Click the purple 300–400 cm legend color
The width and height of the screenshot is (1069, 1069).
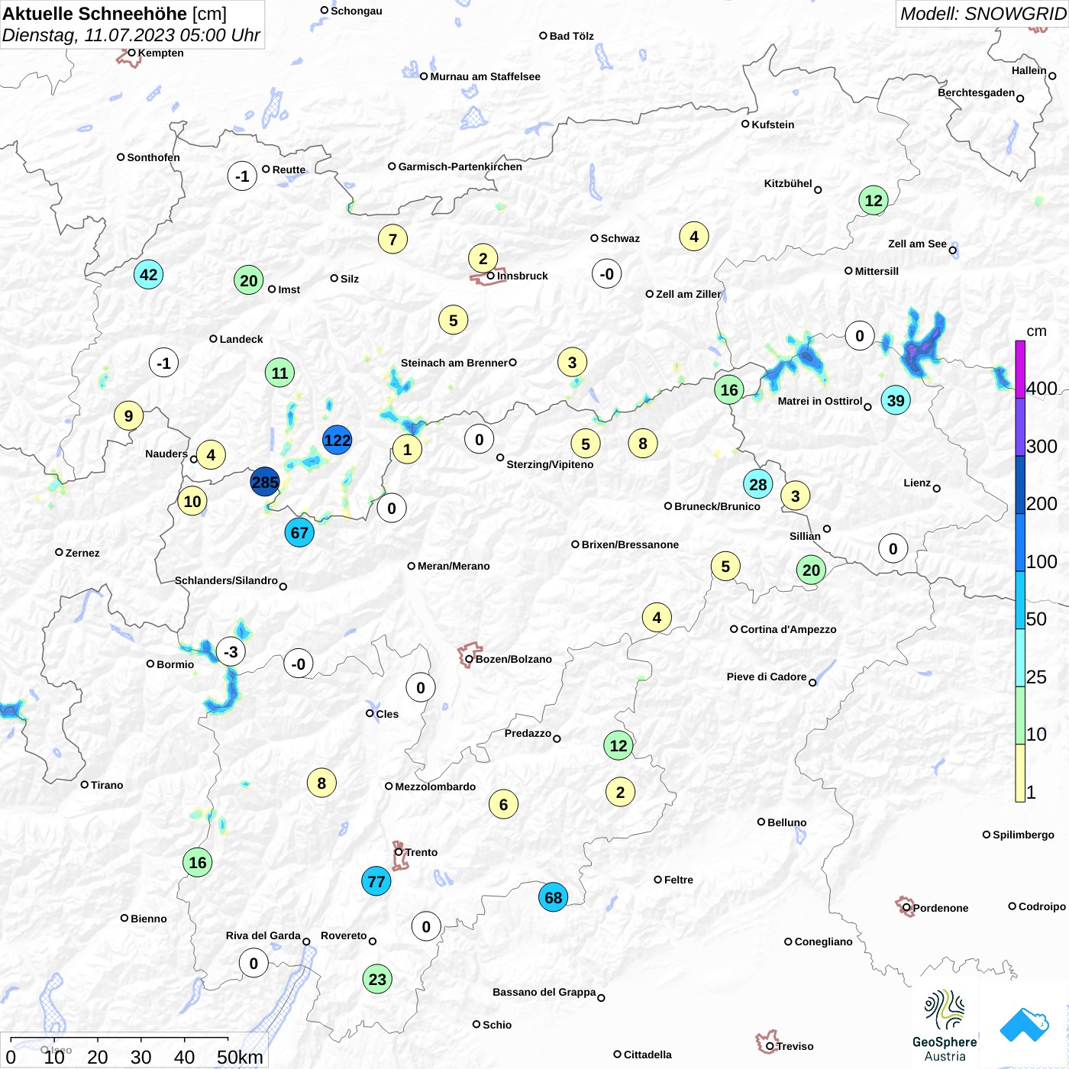click(x=1020, y=427)
